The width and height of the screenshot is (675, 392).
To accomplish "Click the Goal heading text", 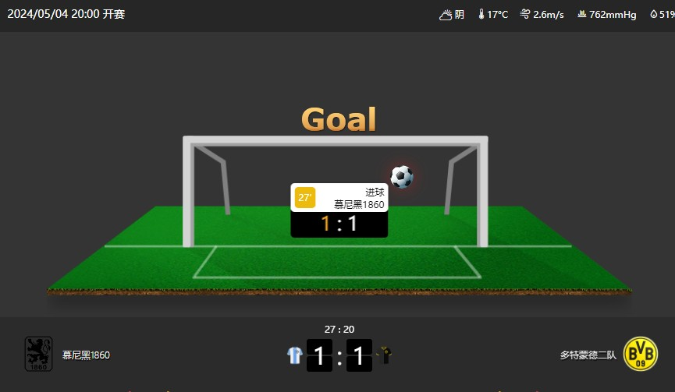I will tap(339, 118).
